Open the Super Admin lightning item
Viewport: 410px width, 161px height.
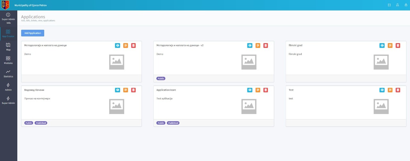(8, 100)
